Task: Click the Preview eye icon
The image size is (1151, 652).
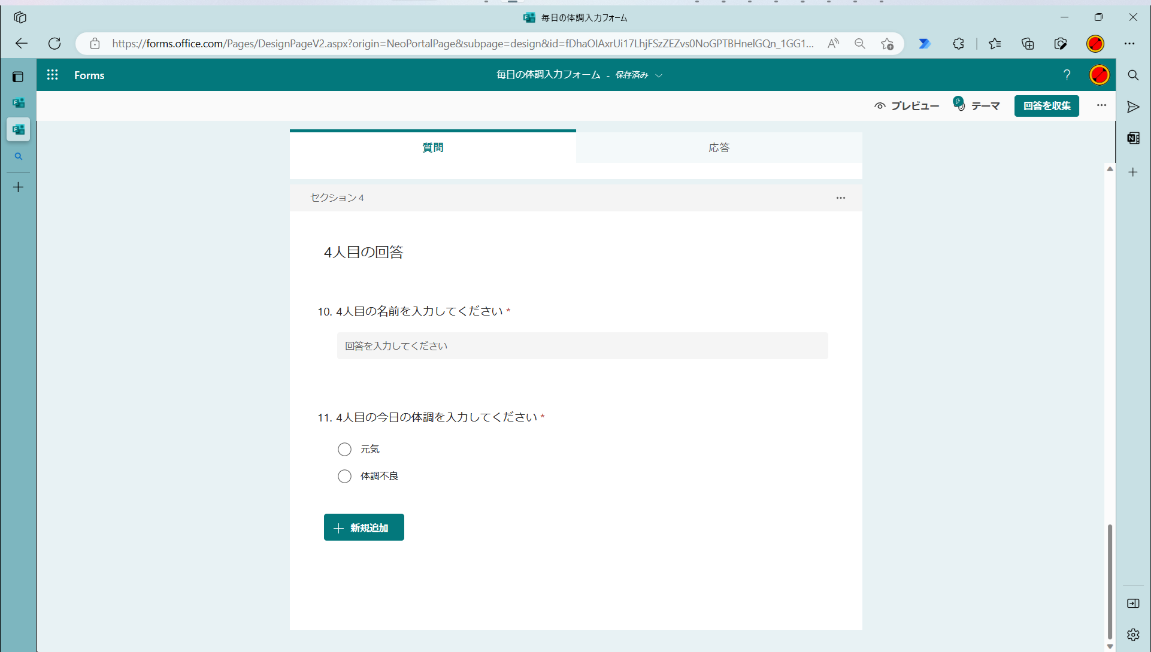Action: 880,106
